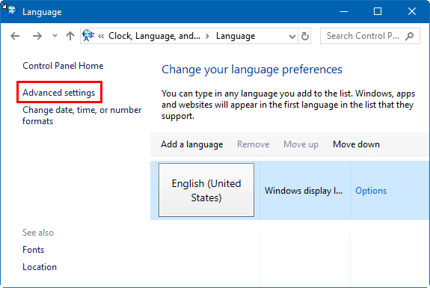The height and width of the screenshot is (288, 430).
Task: Click the Remove language button
Action: pos(253,144)
